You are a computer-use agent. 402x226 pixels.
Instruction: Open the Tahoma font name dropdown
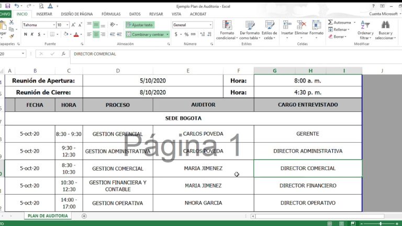(52, 25)
